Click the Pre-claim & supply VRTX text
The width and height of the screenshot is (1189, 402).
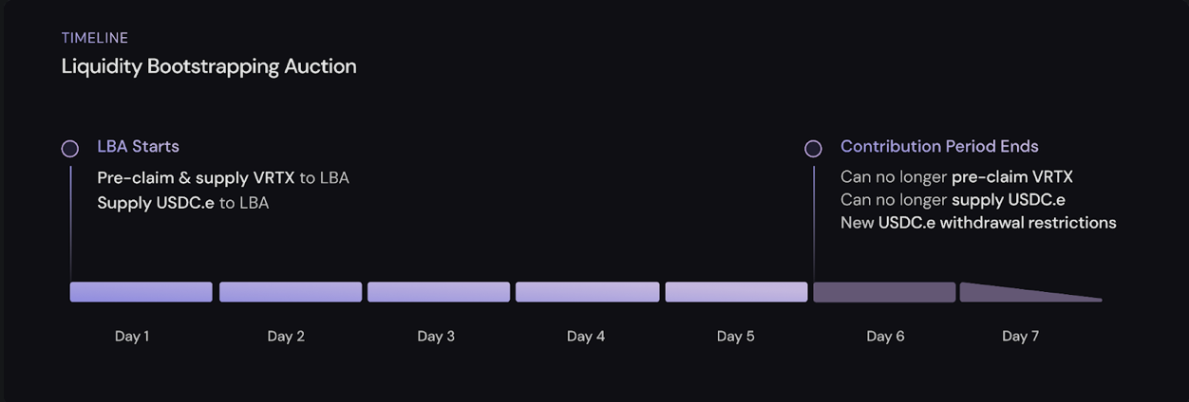tap(196, 177)
